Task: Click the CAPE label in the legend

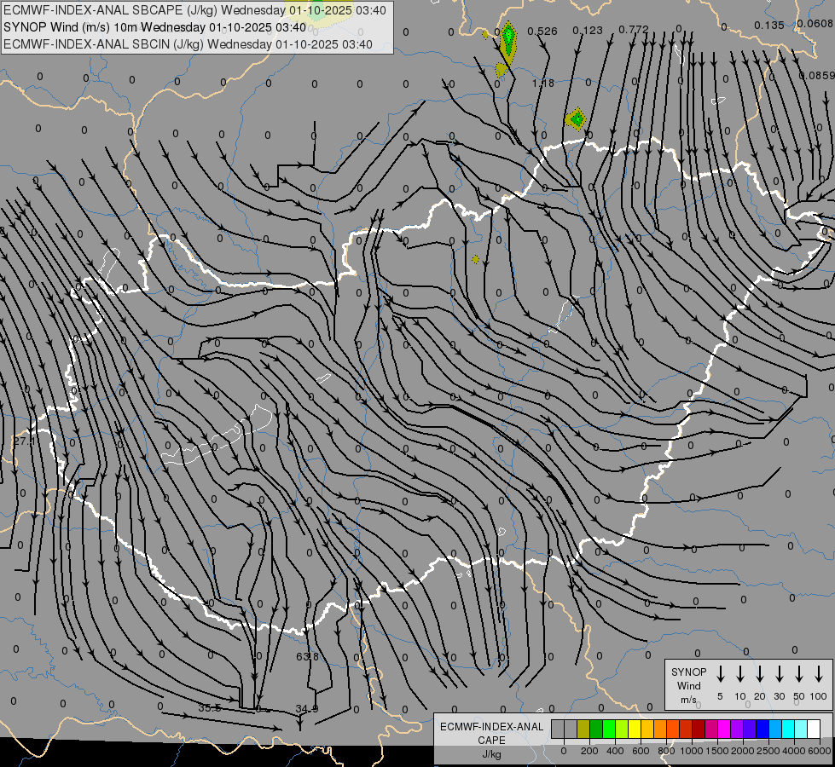Action: [x=491, y=741]
